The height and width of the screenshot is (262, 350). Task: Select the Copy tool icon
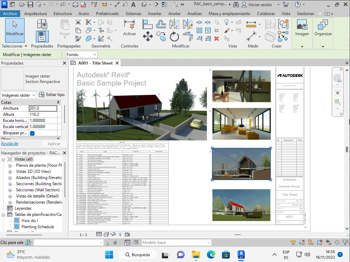tap(161, 37)
